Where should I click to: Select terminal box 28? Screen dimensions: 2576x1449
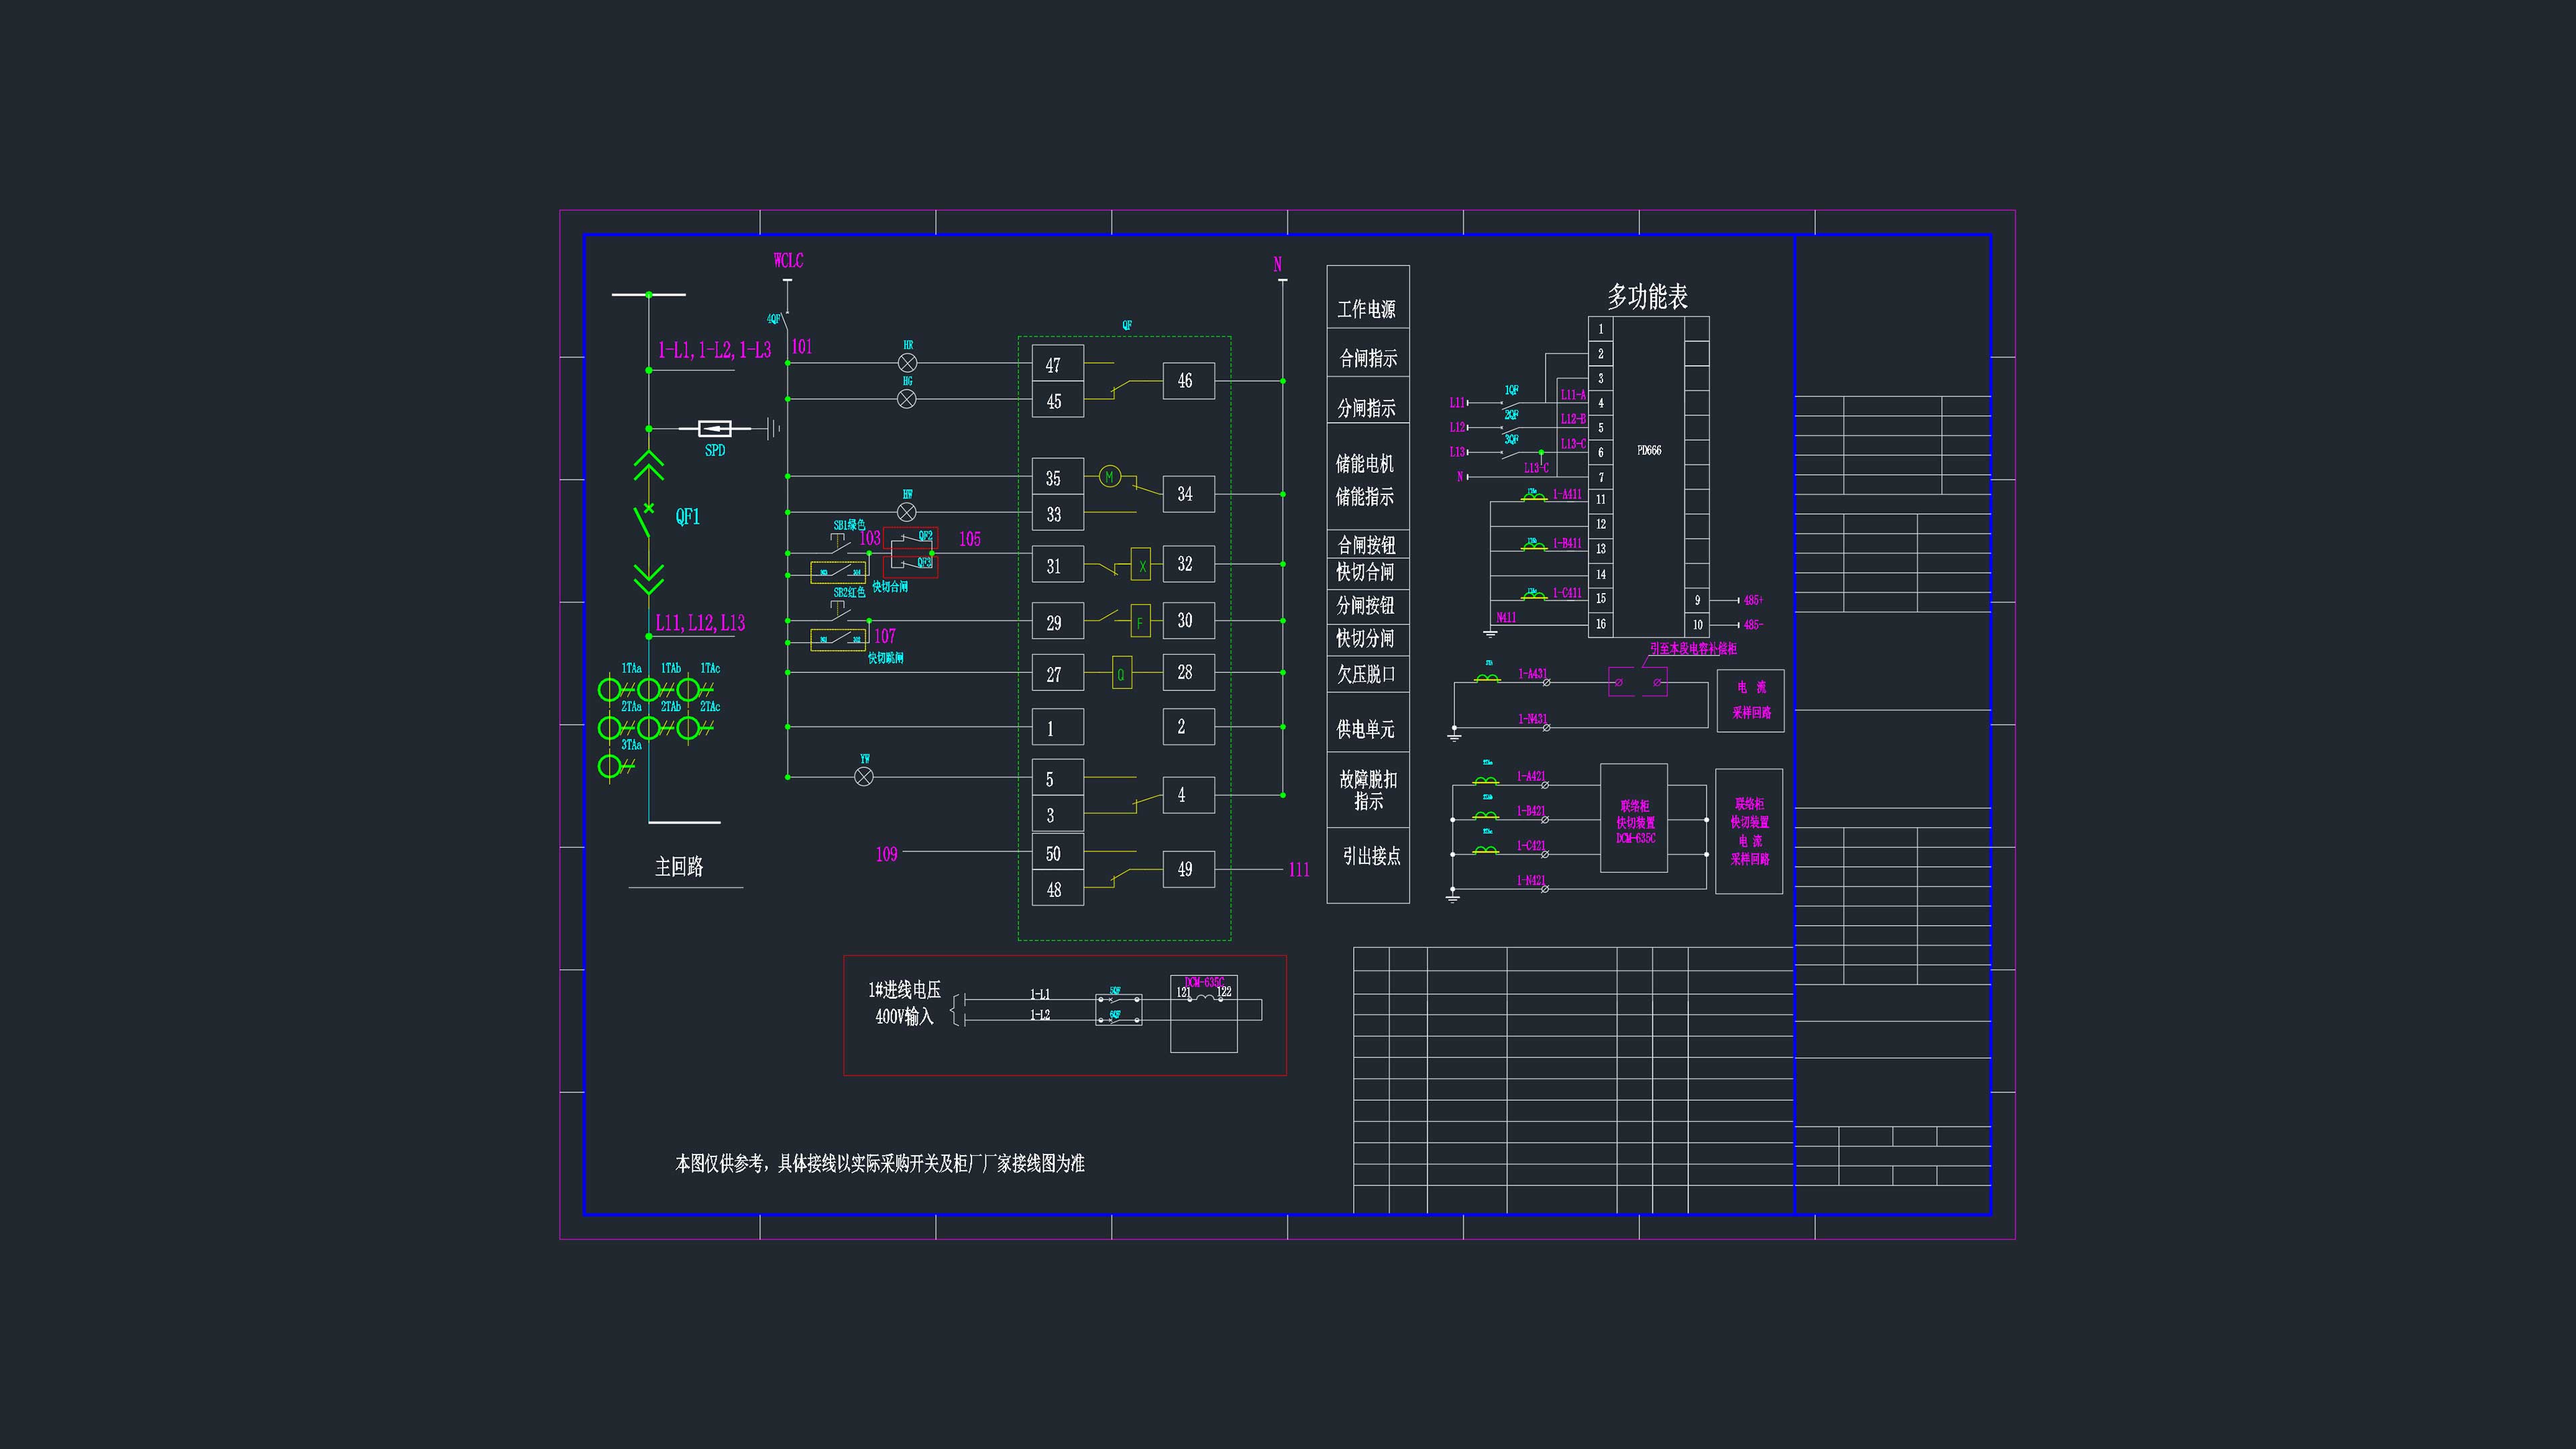coord(1189,672)
